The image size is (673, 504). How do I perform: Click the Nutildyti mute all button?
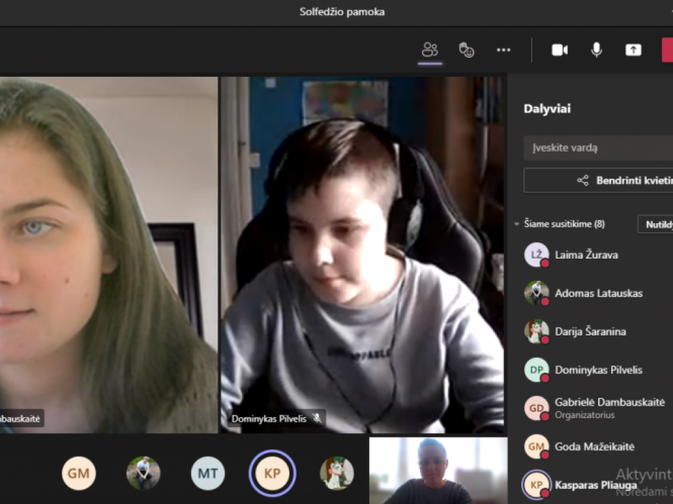656,224
